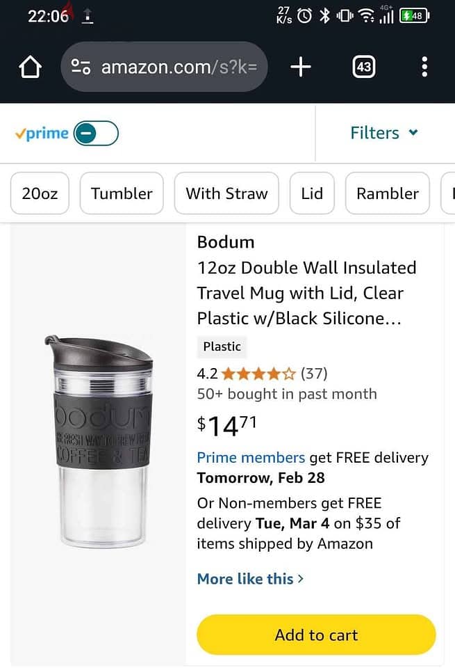Select the With Straw filter chip
The image size is (455, 668).
[x=226, y=193]
